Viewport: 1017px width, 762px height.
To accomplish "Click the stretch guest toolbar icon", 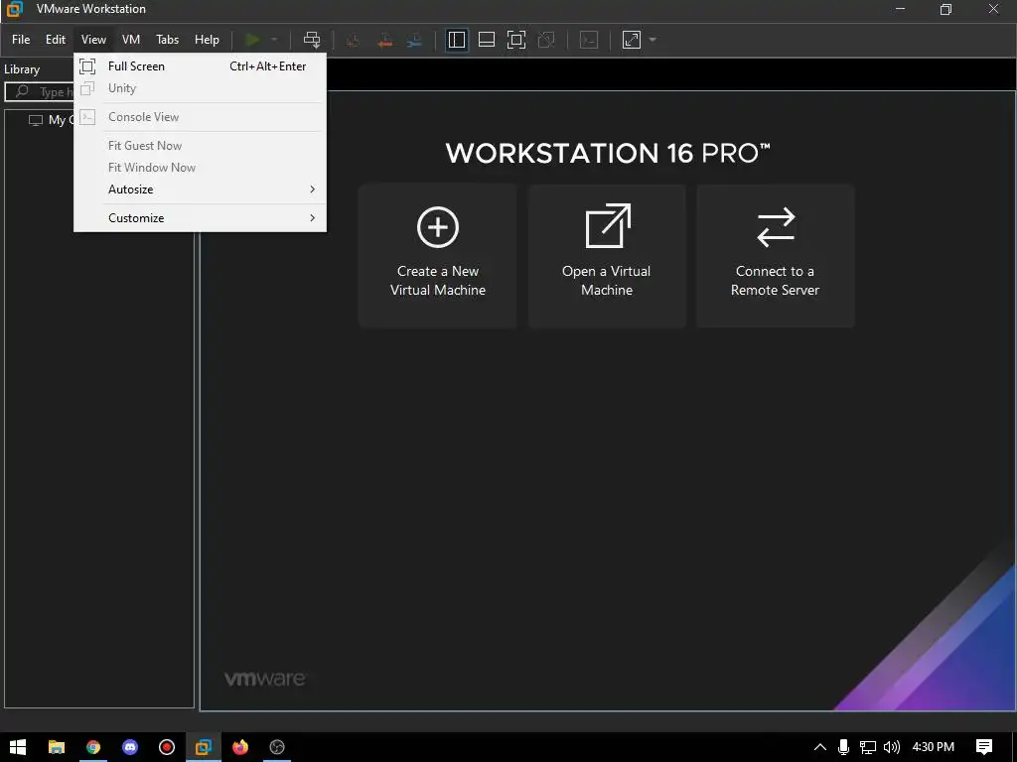I will pos(631,40).
